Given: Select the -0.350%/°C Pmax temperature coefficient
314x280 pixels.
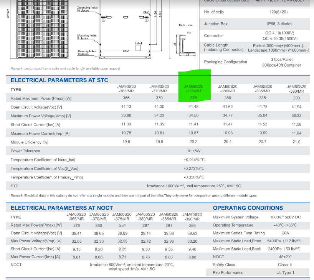Looking at the screenshot, I should point(194,177).
